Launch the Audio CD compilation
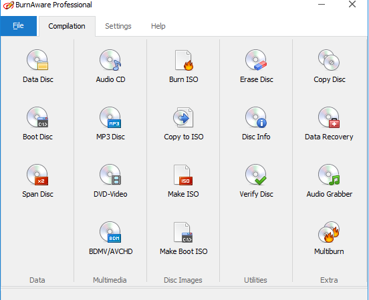 coord(110,67)
